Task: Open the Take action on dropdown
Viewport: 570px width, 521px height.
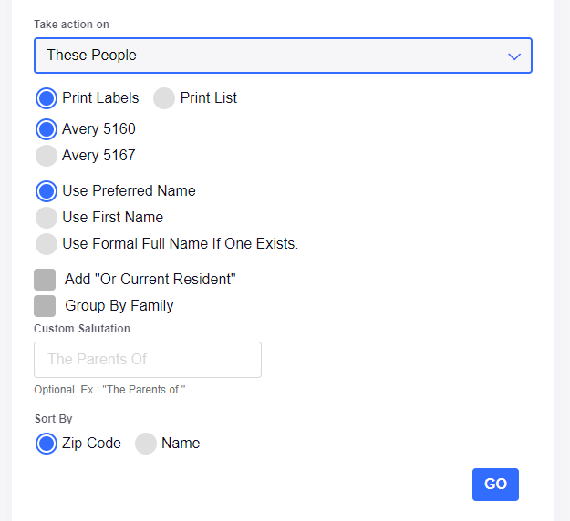Action: point(283,55)
